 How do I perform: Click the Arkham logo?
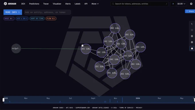point(10,4)
